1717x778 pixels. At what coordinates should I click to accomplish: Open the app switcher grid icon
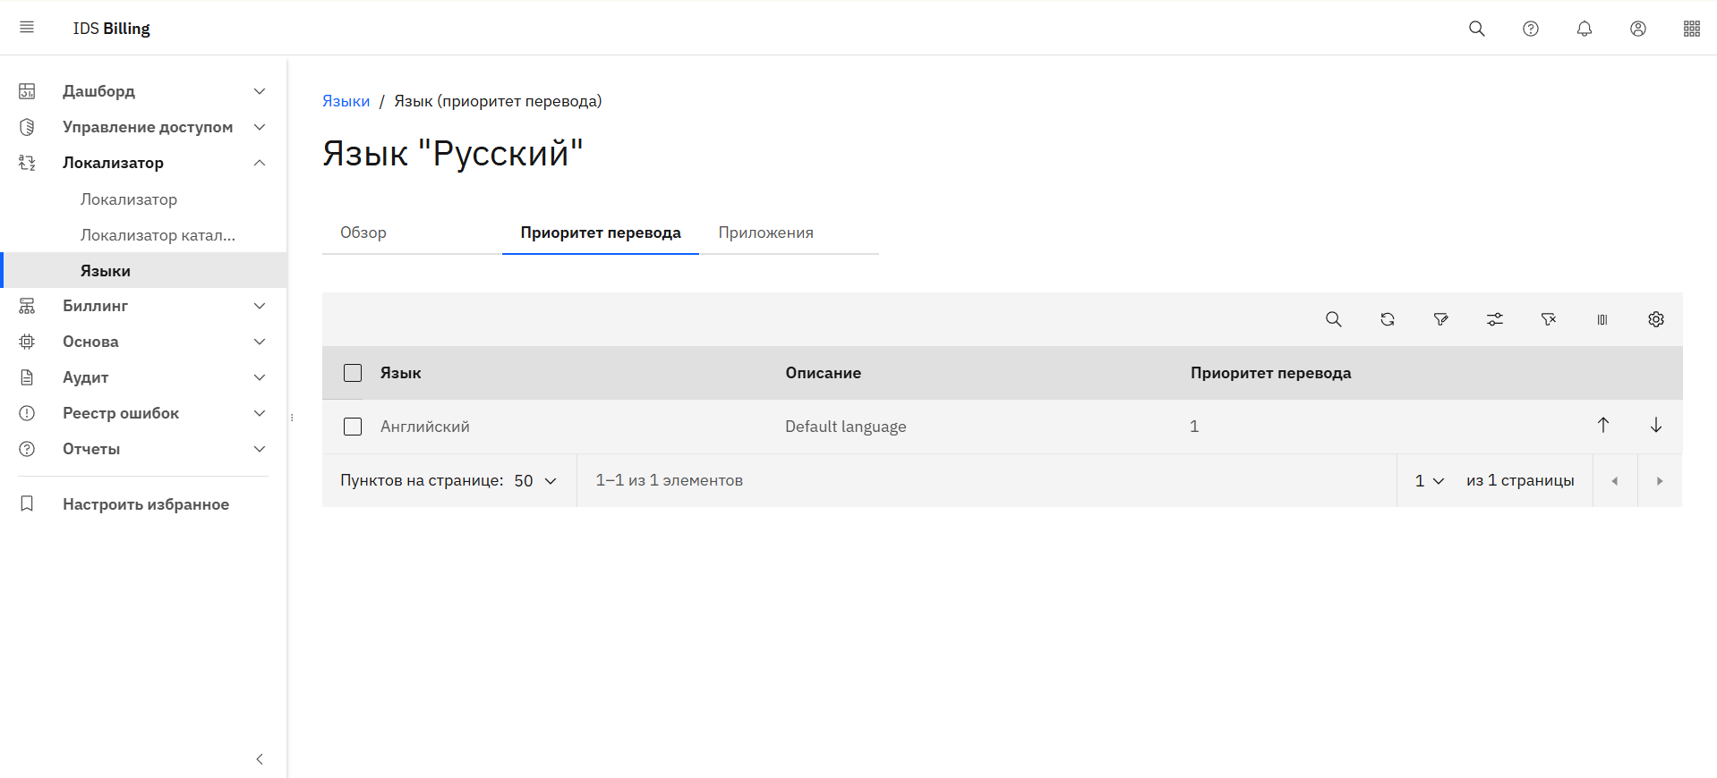[1691, 29]
